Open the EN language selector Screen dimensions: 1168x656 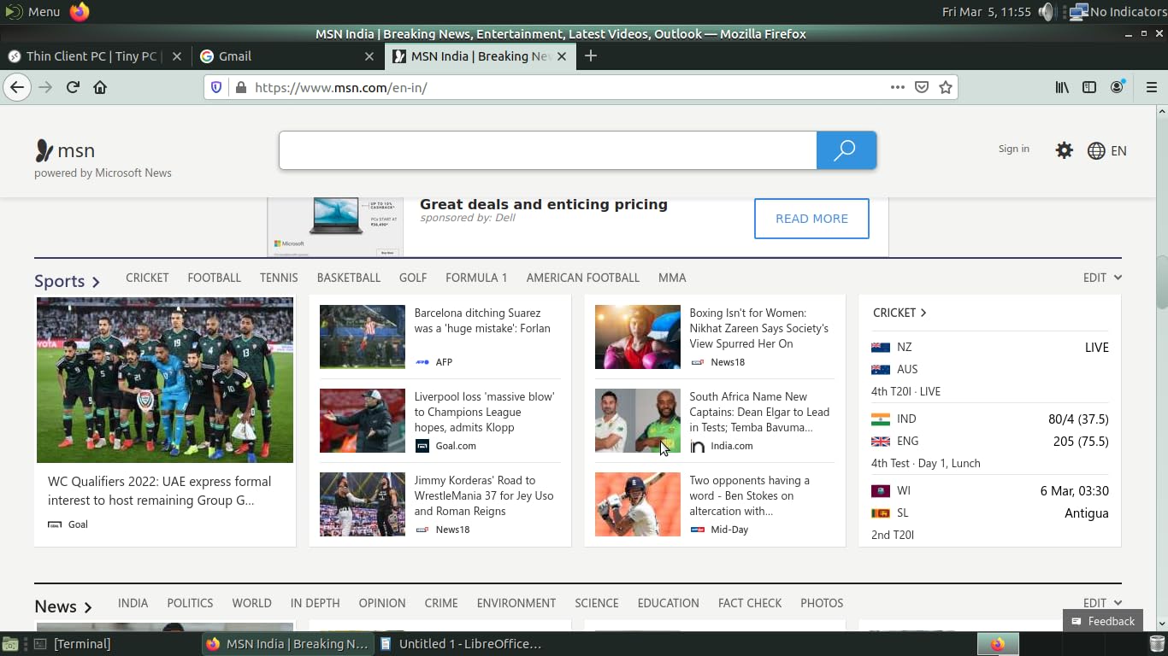(x=1107, y=150)
